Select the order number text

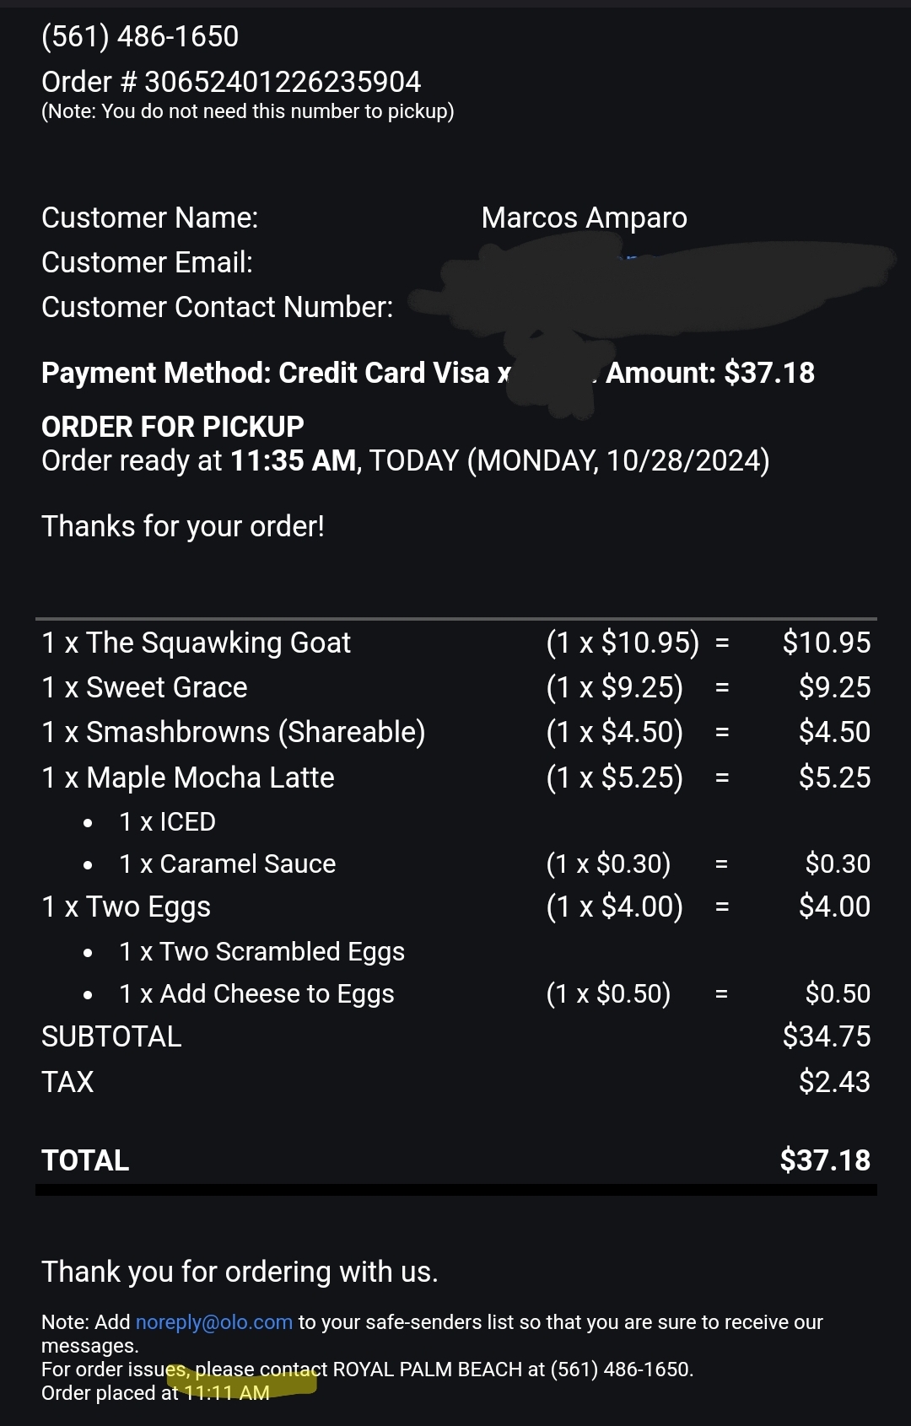pyautogui.click(x=282, y=82)
